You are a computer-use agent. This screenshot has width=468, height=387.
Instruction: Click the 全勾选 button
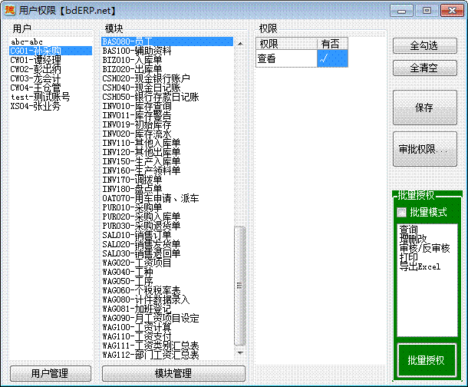[x=424, y=46]
